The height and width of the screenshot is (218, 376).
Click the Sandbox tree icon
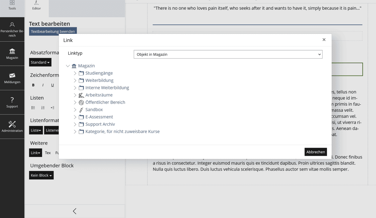click(x=81, y=110)
